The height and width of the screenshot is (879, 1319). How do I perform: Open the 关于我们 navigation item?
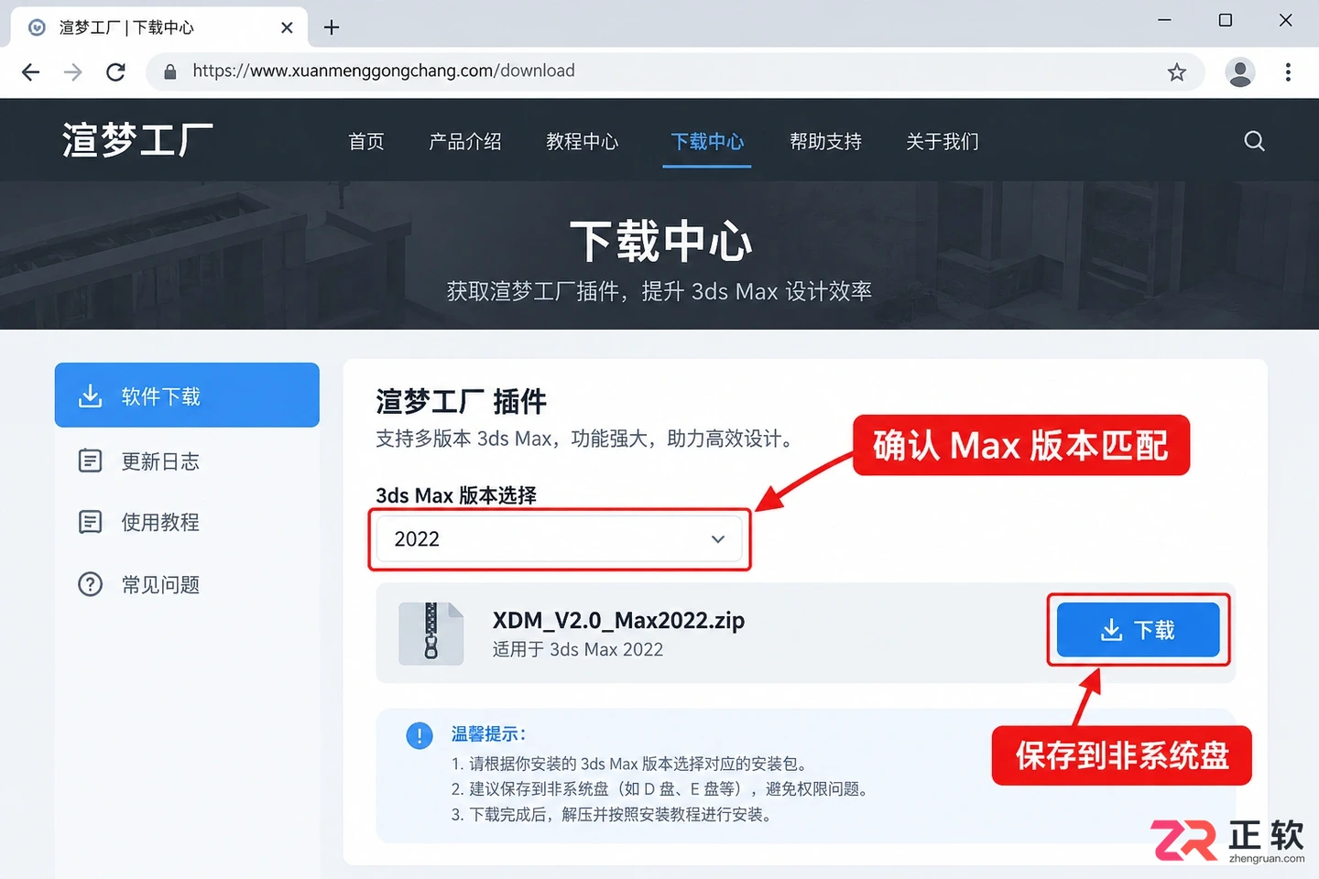(x=943, y=142)
